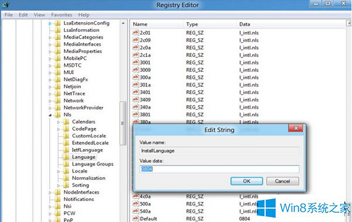The width and height of the screenshot is (352, 222).
Task: Click the string icon of value 4c0a
Action: (x=136, y=196)
